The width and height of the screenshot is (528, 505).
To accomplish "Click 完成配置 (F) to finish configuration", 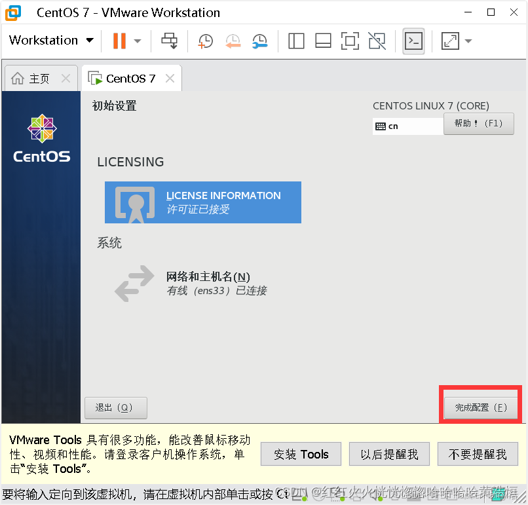I will [481, 407].
